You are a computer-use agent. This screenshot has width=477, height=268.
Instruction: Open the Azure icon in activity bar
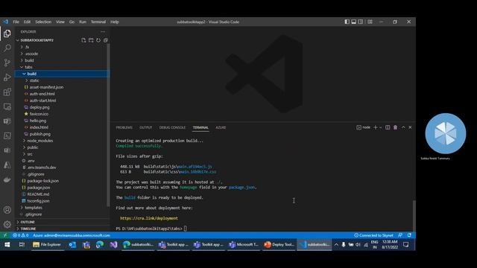[x=7, y=165]
